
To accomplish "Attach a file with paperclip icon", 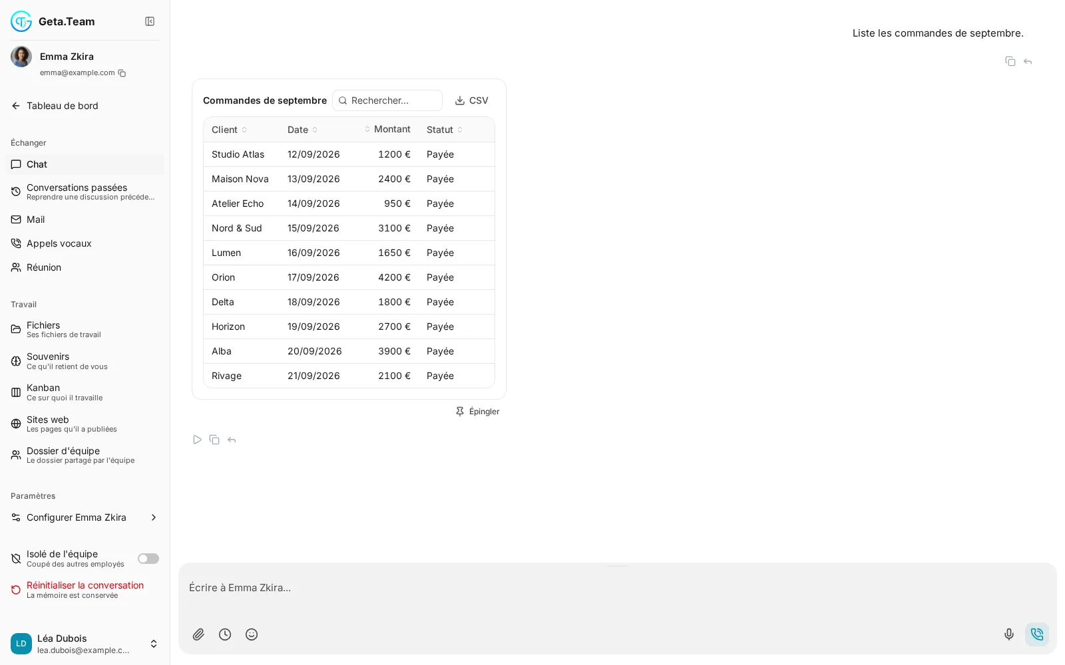I will coord(198,634).
